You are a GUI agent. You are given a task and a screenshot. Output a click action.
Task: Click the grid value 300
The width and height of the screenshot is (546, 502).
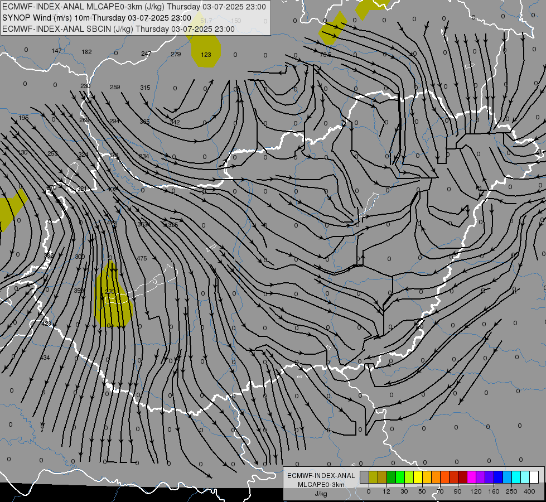(x=80, y=257)
